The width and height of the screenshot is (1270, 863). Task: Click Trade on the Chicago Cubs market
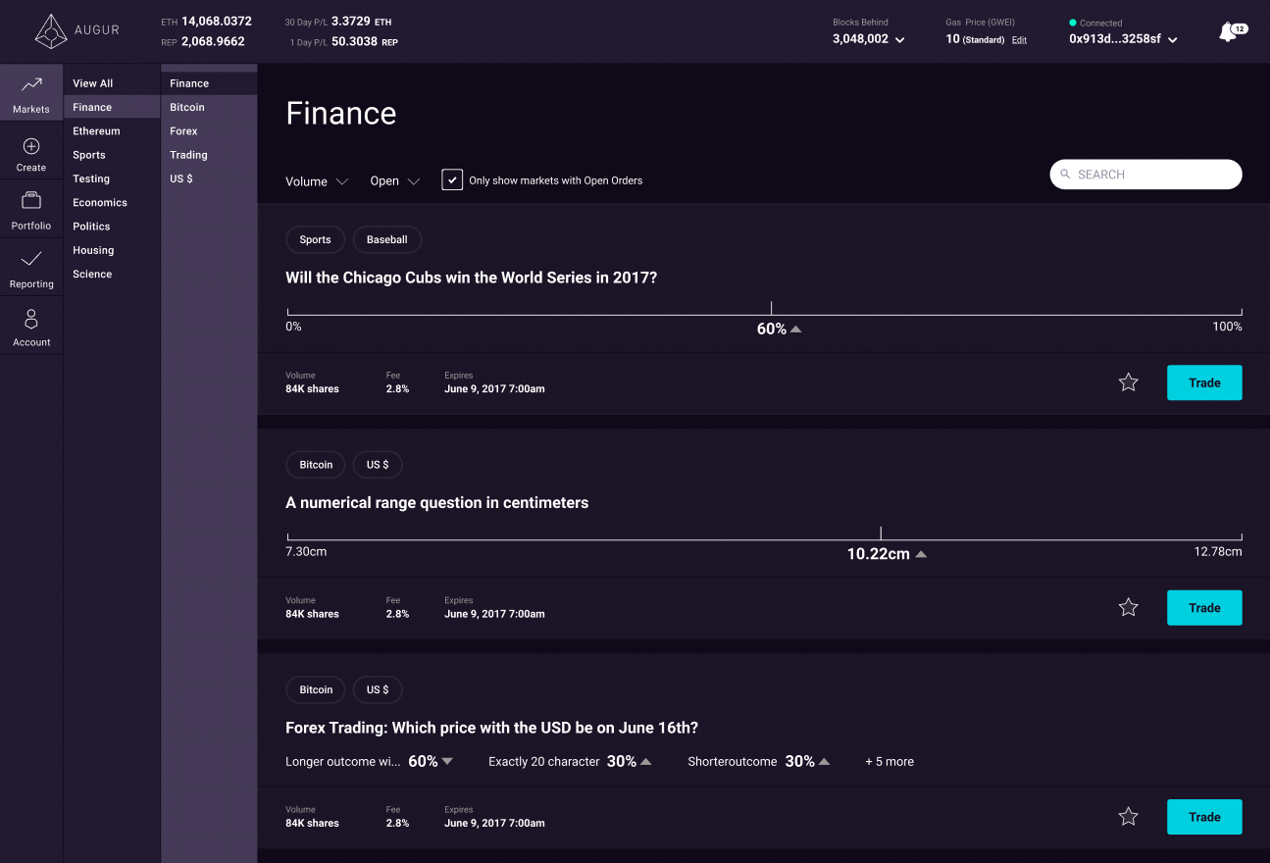[x=1204, y=382]
